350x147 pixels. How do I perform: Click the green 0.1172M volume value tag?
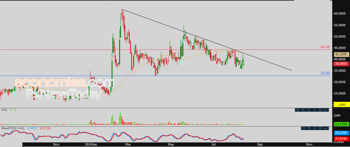(x=341, y=124)
